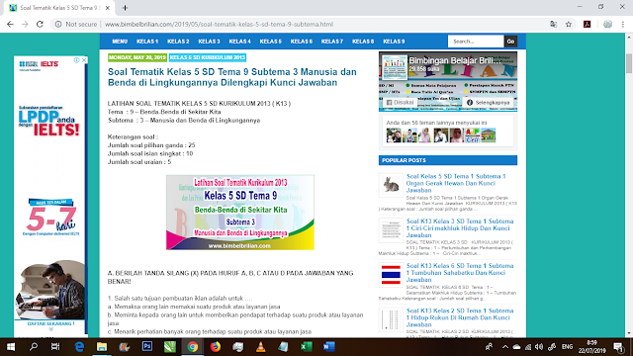Click the rabbit thumbnail in popular posts
Viewport: 633px width, 356px height.
point(391,185)
